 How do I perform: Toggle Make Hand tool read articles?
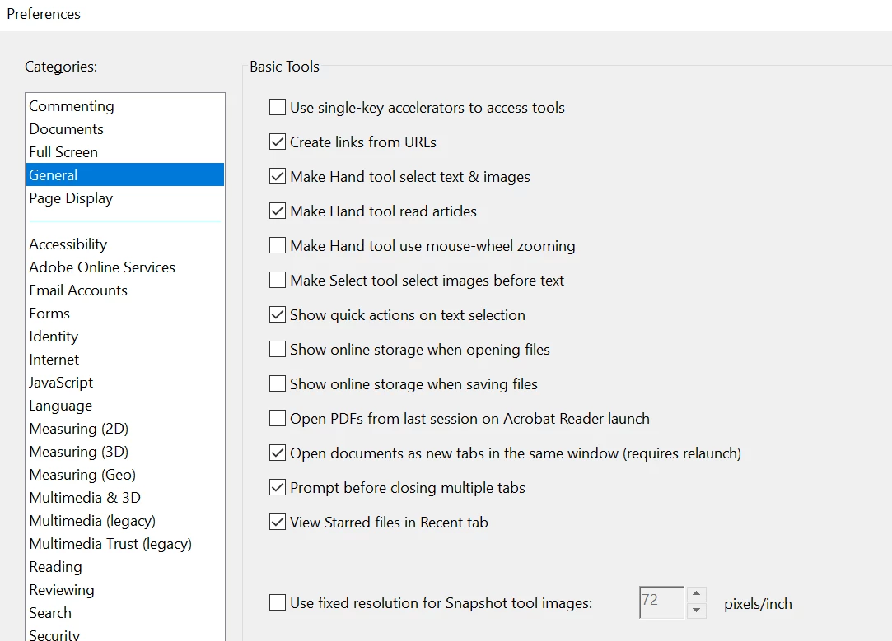point(278,211)
